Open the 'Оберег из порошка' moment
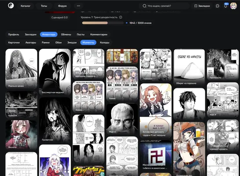The width and height of the screenshot is (240, 176). point(189,67)
